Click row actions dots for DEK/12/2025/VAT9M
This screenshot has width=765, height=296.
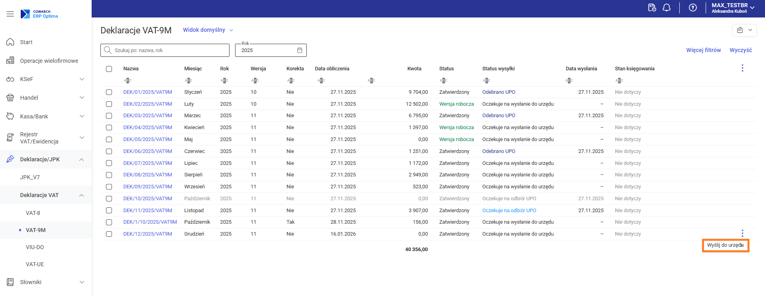(742, 233)
